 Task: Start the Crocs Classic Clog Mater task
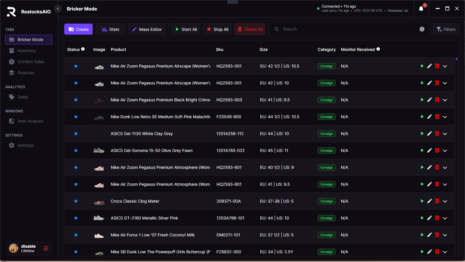point(422,201)
